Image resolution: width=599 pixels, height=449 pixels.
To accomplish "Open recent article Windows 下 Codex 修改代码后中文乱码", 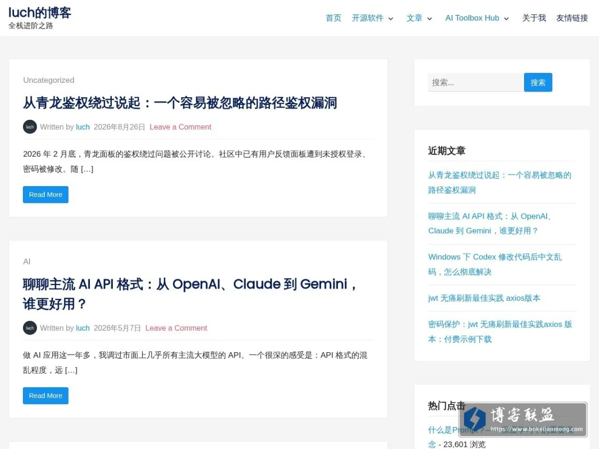I will pos(495,264).
